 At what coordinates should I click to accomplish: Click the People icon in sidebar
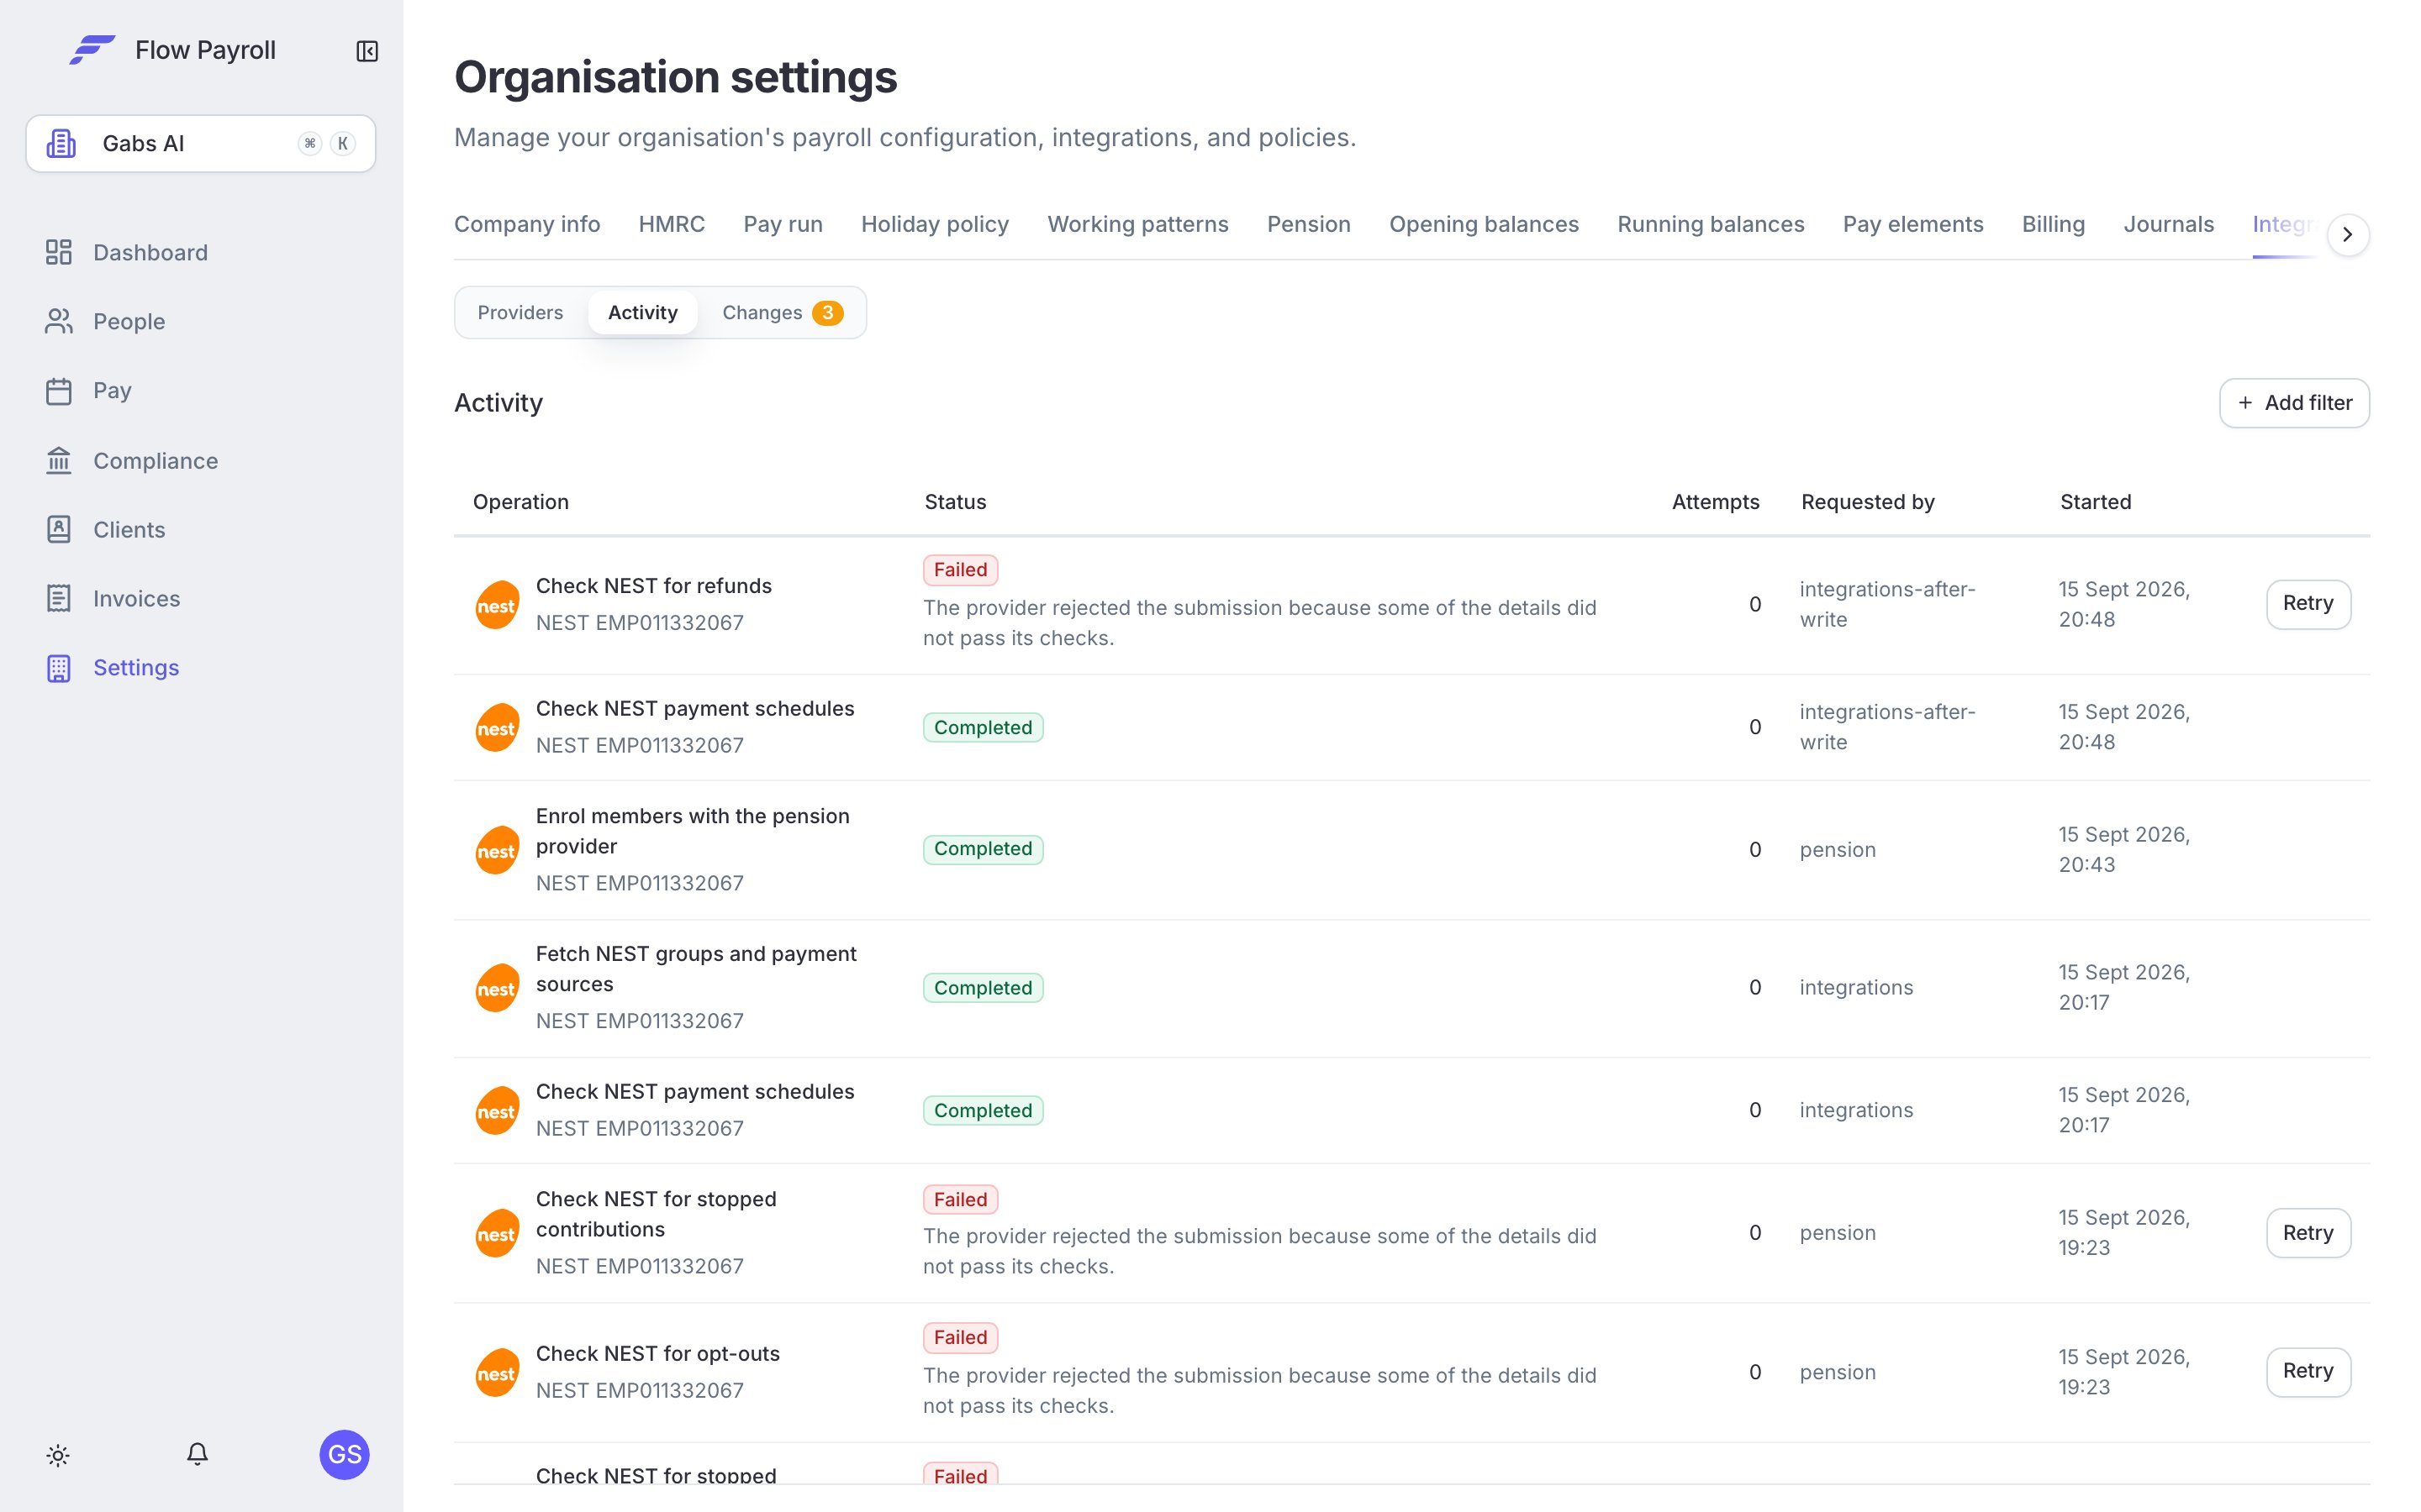click(59, 321)
